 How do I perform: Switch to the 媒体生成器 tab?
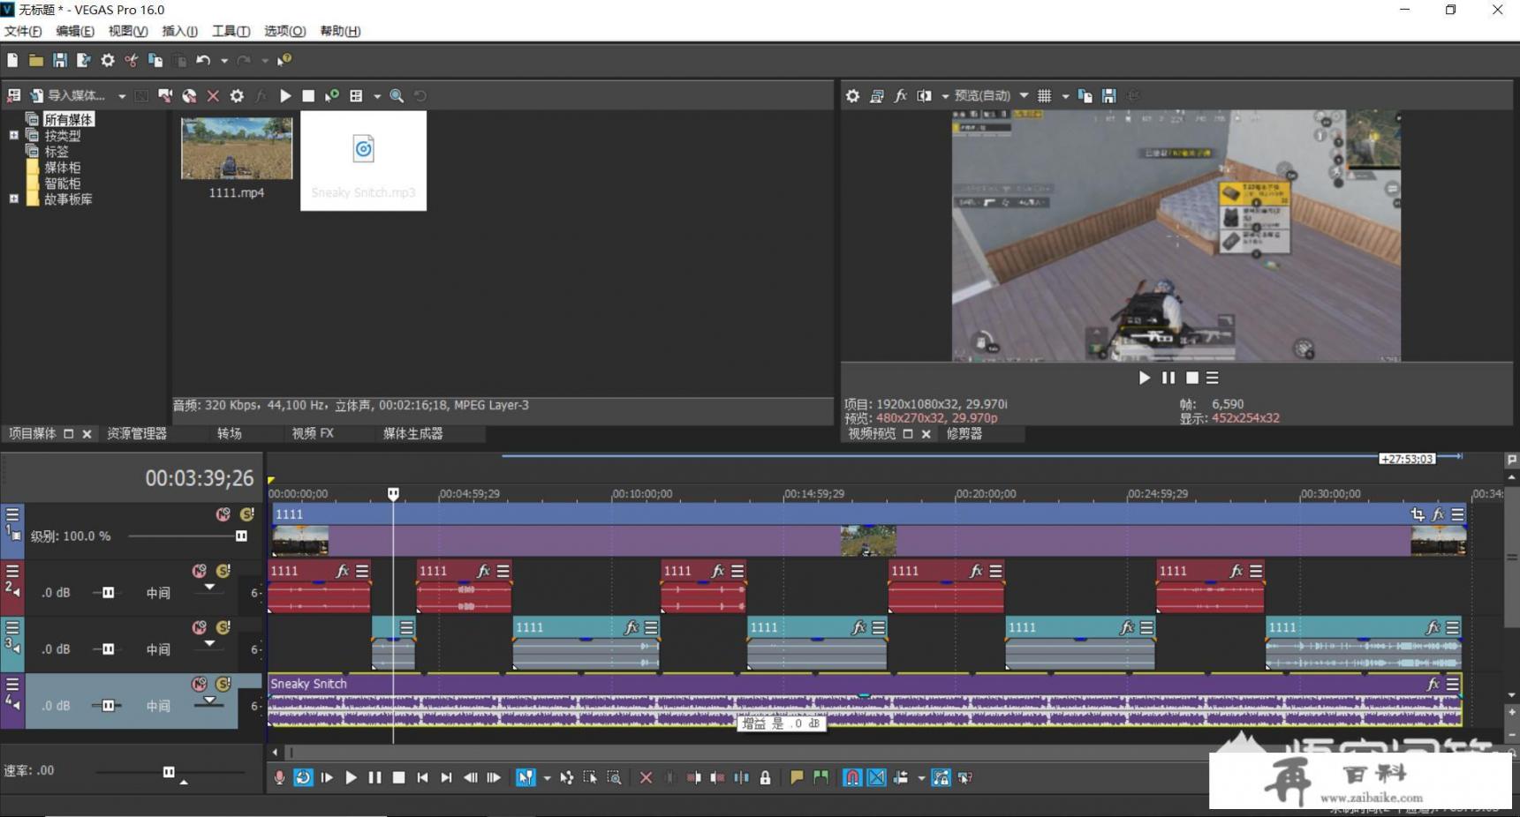coord(413,433)
